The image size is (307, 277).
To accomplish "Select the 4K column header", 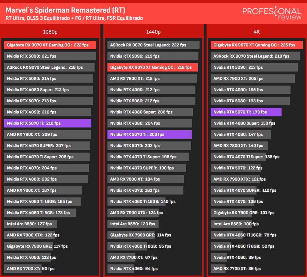I will click(x=257, y=32).
